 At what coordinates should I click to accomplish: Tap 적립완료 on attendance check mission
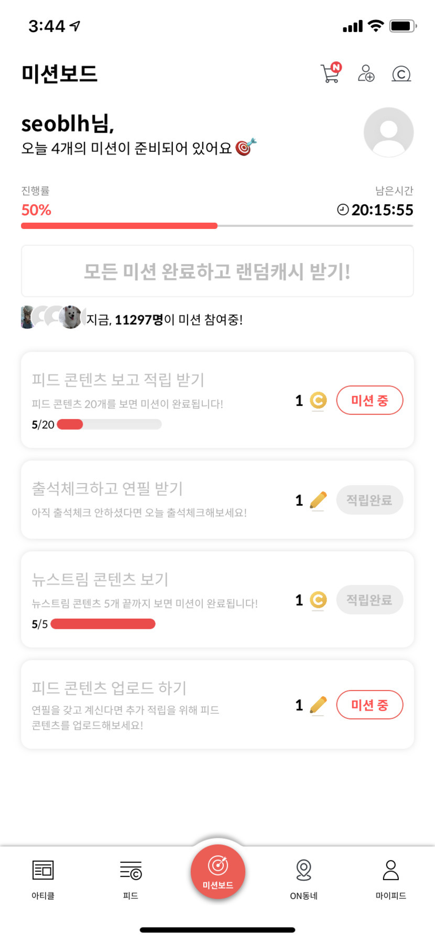369,500
